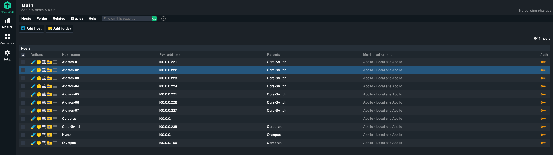This screenshot has width=553, height=155.
Task: Select the Core-Switch row checkbox
Action: (23, 127)
